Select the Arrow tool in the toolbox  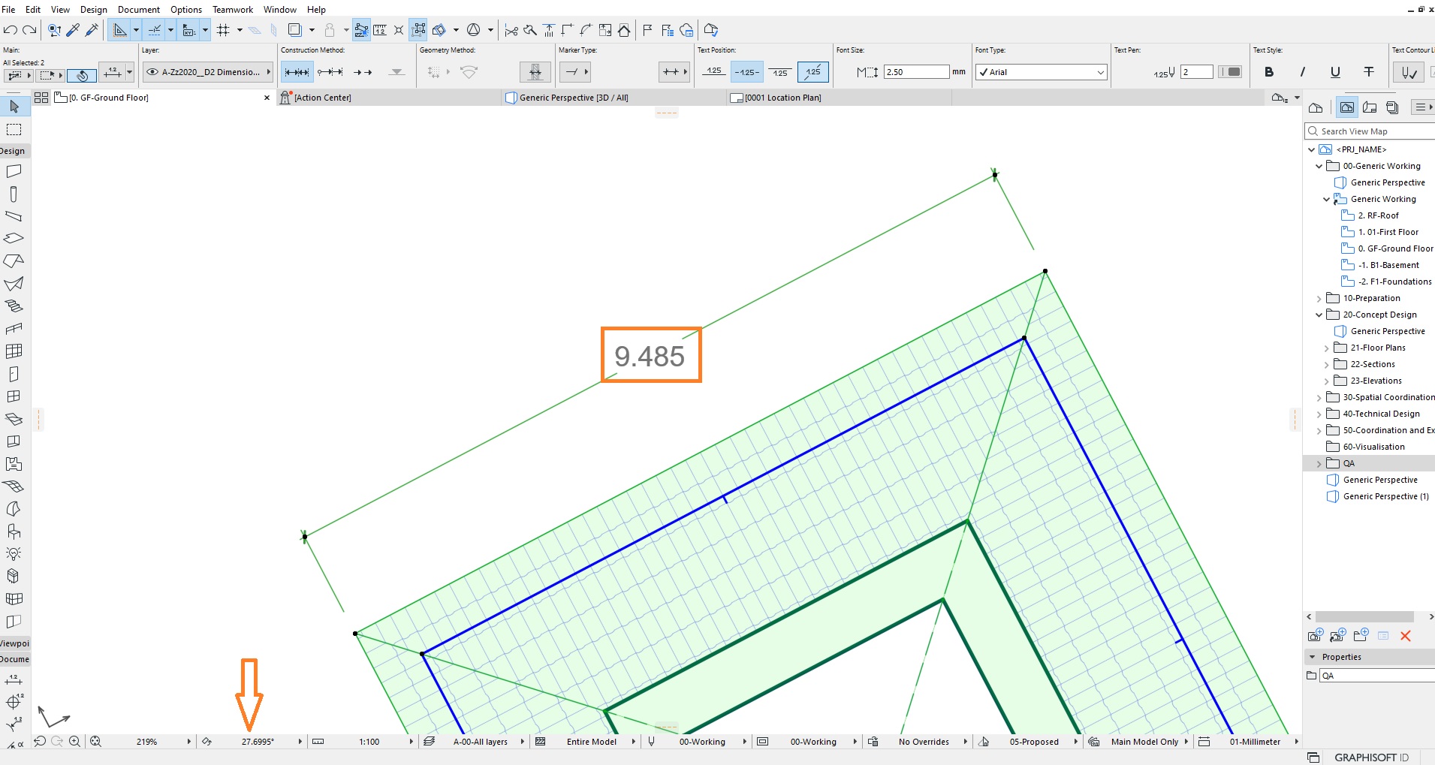(14, 107)
